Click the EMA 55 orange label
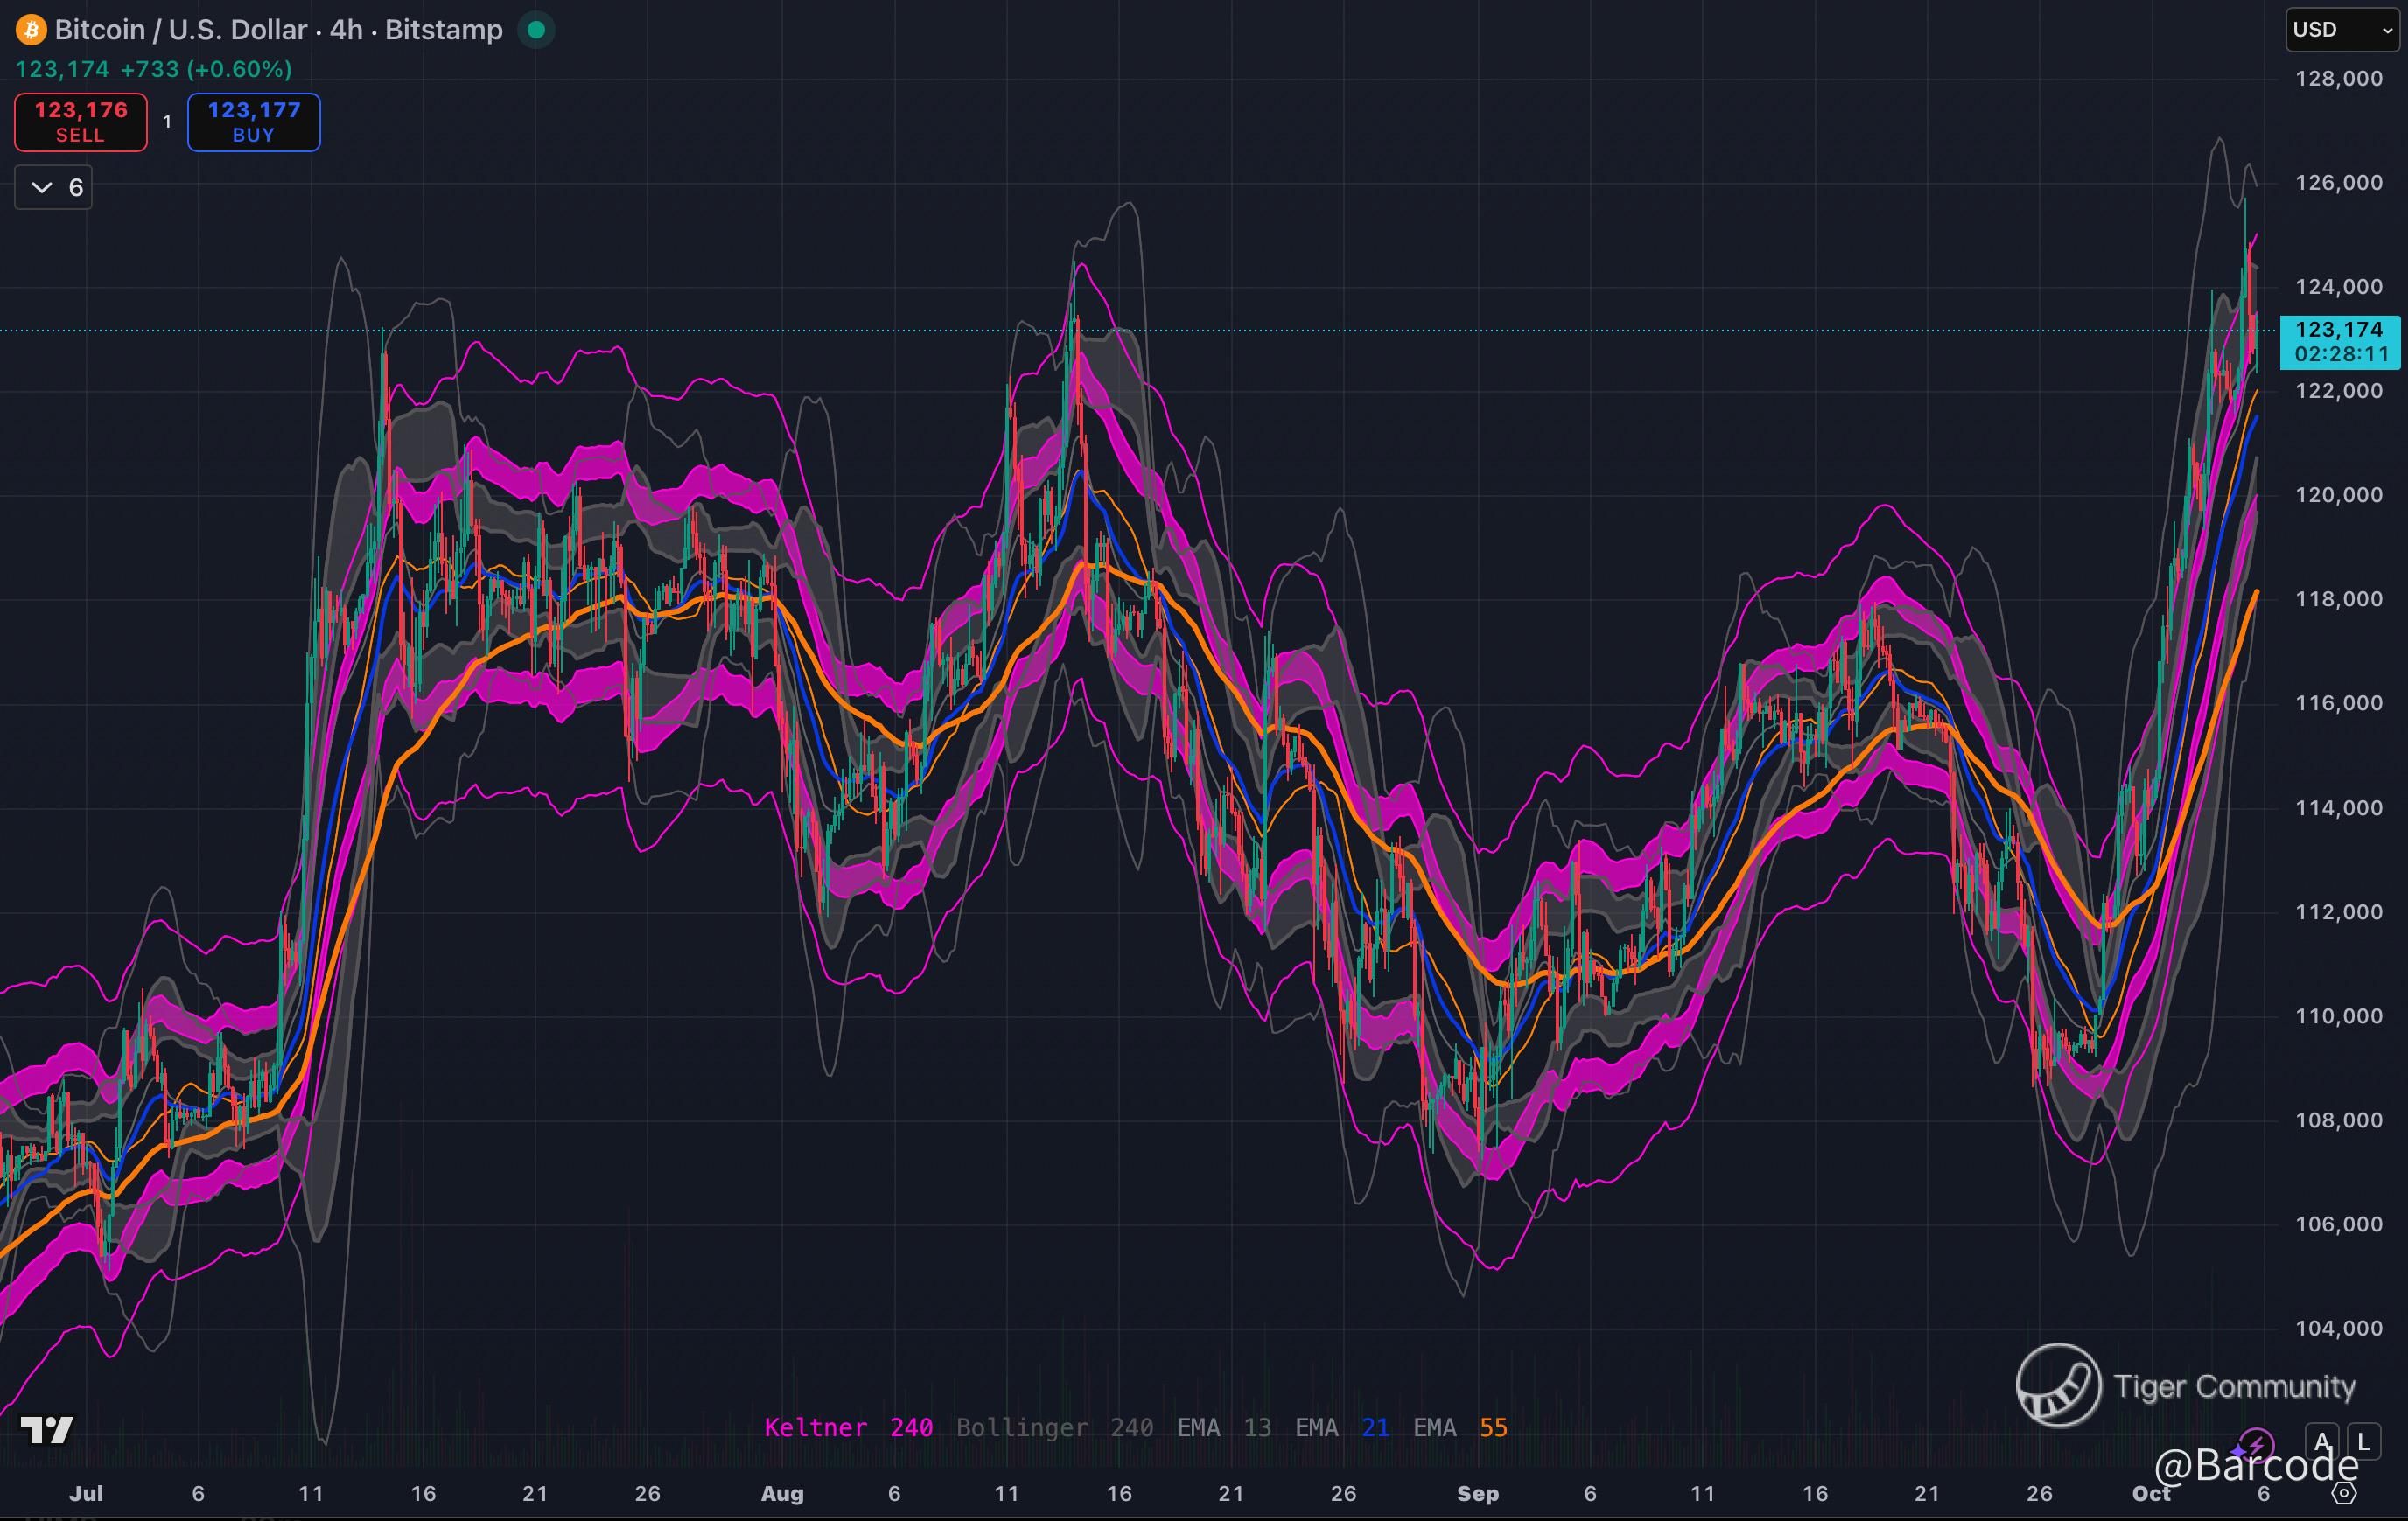This screenshot has width=2408, height=1521. [x=1460, y=1427]
